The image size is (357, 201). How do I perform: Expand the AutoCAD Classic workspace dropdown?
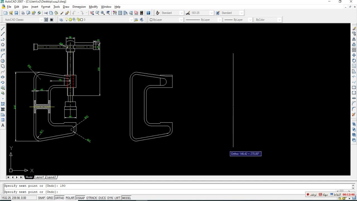41,20
